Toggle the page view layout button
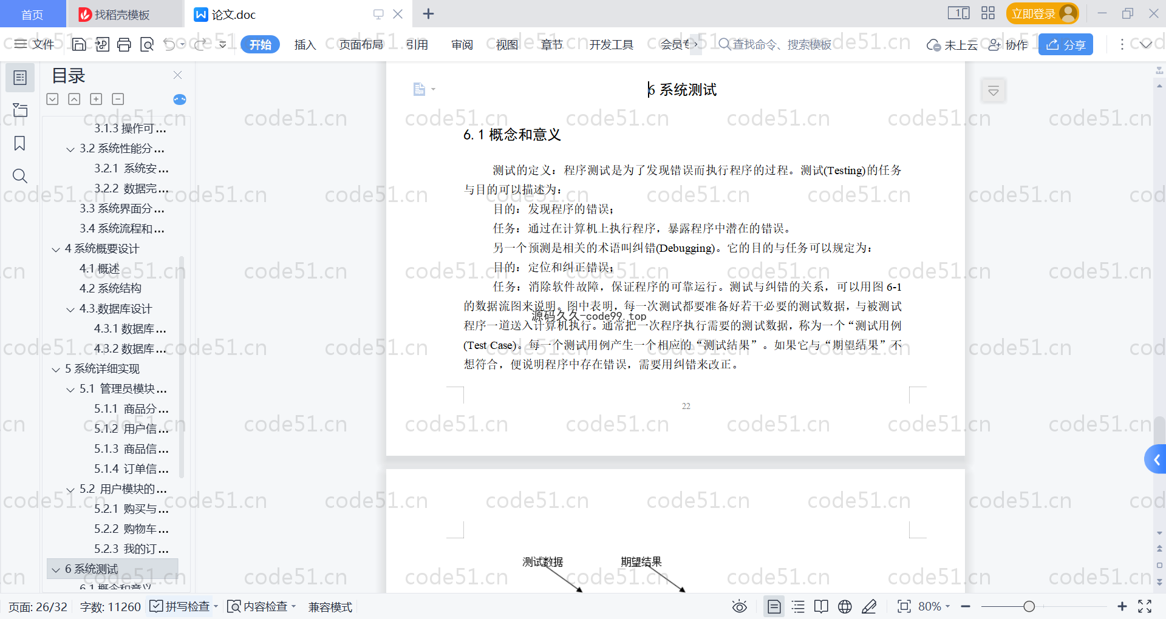 [774, 606]
